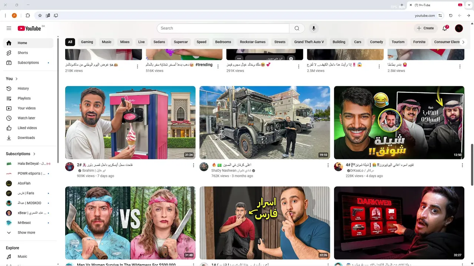Select the Fortnite filter chip
The height and width of the screenshot is (266, 474).
point(419,42)
